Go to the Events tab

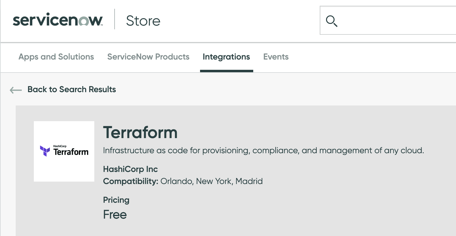(x=276, y=57)
